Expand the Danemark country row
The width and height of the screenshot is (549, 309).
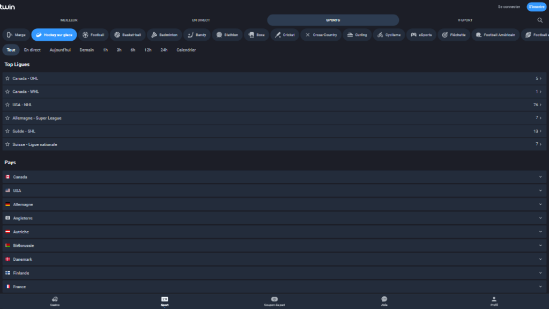point(274,259)
